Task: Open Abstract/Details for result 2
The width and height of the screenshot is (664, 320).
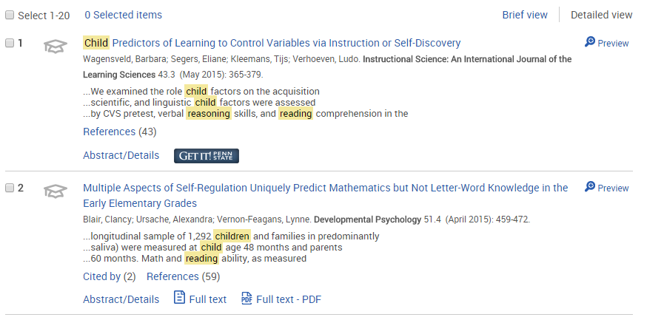Action: [x=121, y=299]
